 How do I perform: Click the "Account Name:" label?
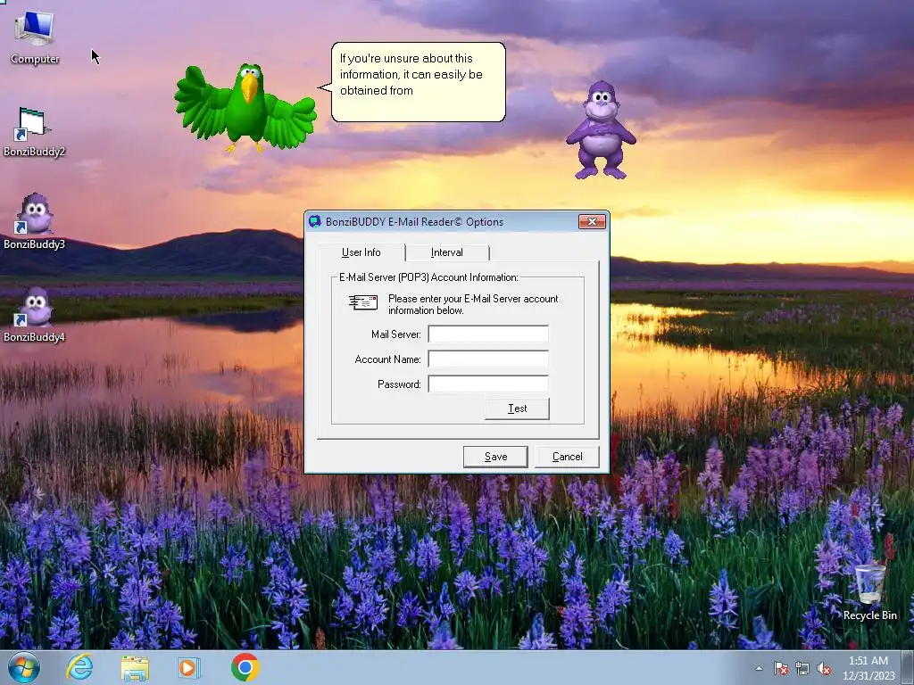point(387,359)
